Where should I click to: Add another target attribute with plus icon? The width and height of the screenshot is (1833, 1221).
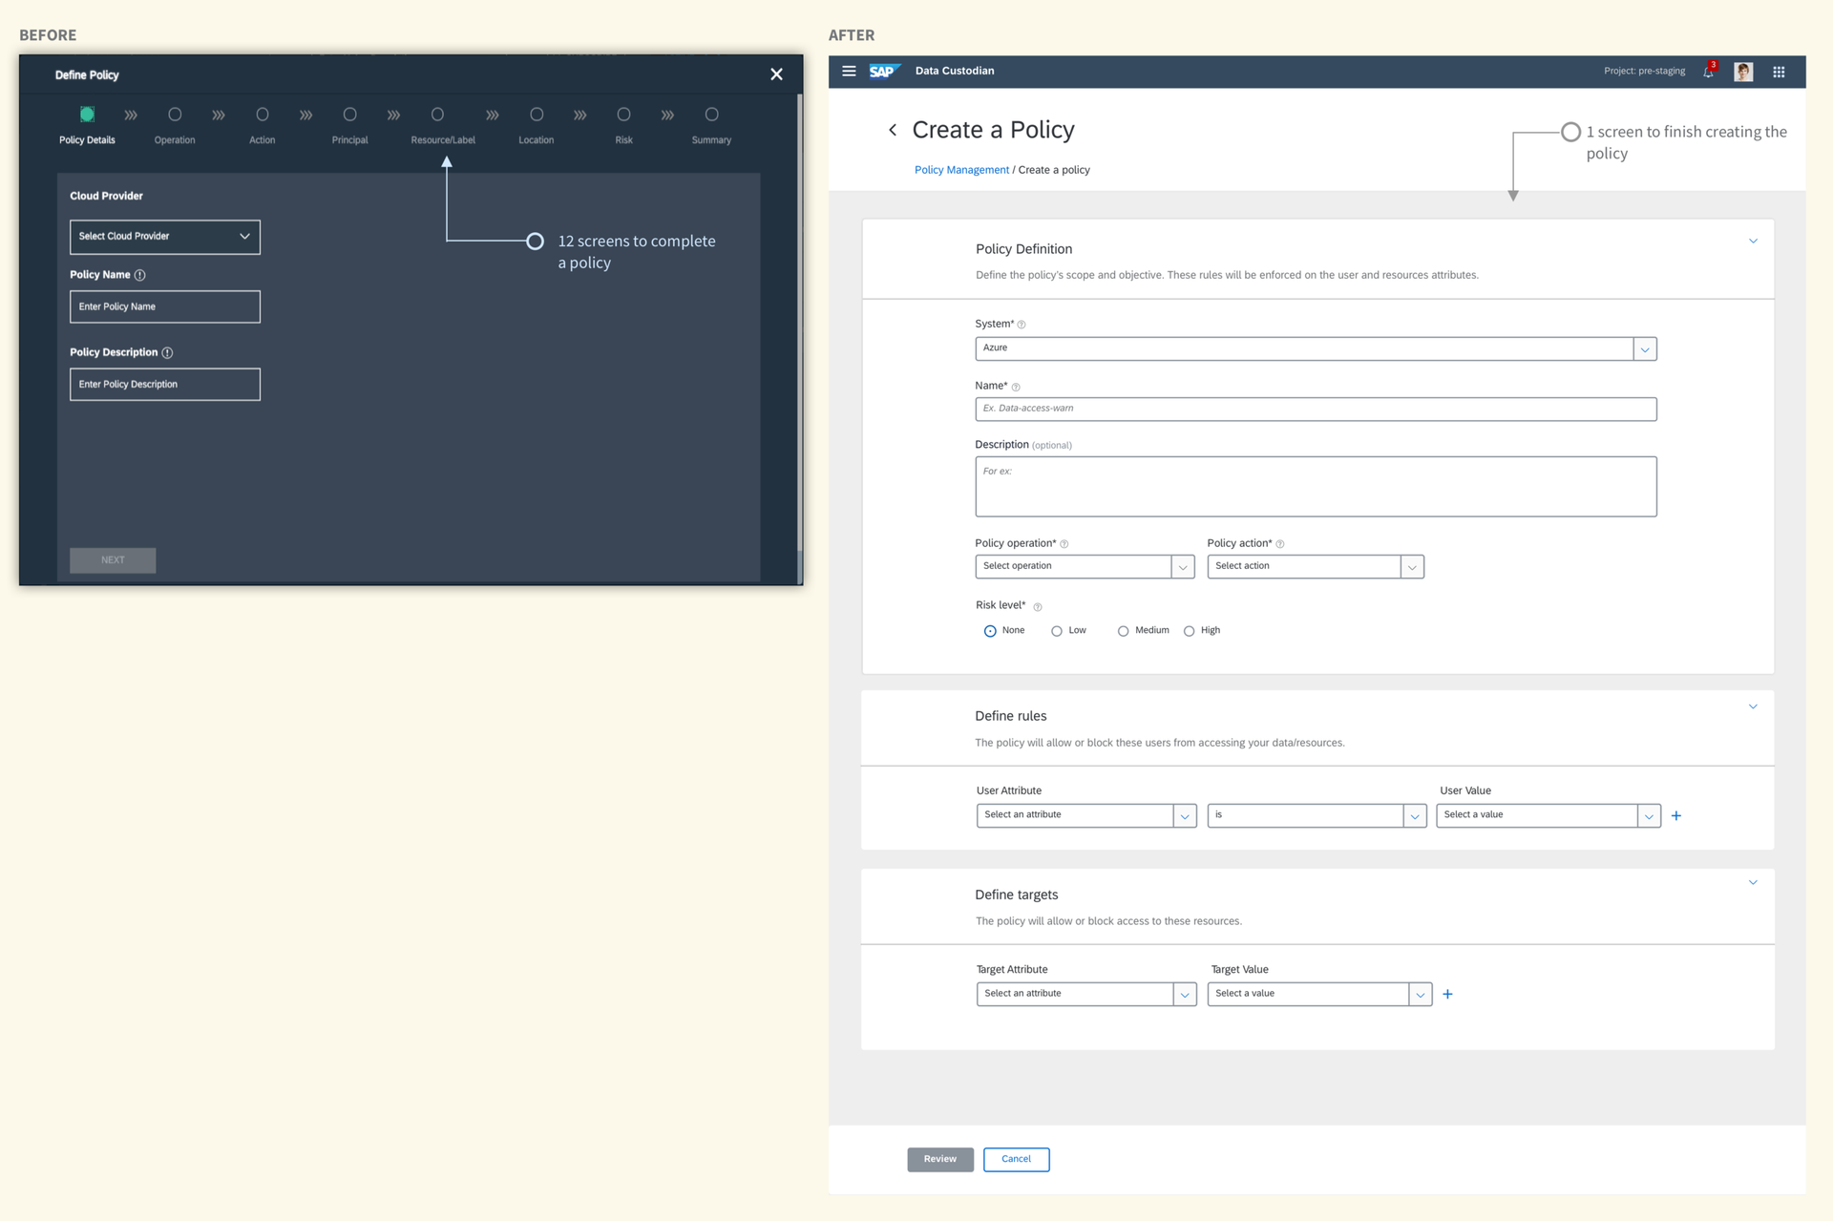(x=1447, y=994)
